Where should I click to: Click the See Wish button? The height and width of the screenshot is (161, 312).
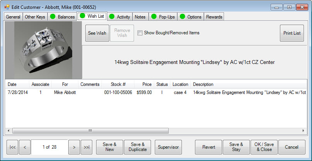tap(97, 33)
